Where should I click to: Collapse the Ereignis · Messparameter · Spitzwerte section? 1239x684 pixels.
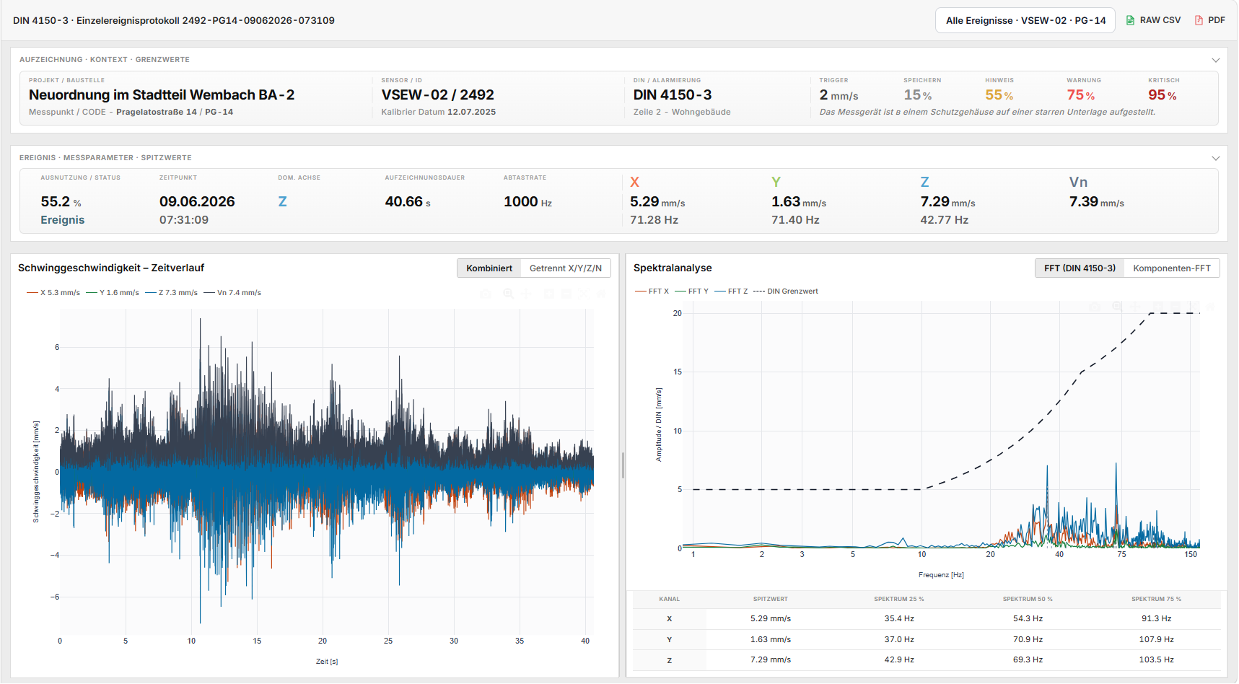coord(1216,158)
